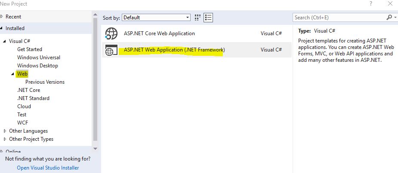This screenshot has width=398, height=173.
Task: Click the Recent heading
Action: [x=13, y=17]
